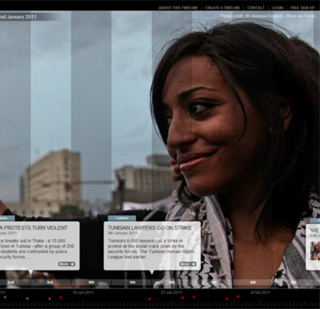This screenshot has height=309, width=320.
Task: Click the Tunisia tag above the lawyers card
Action: (122, 218)
